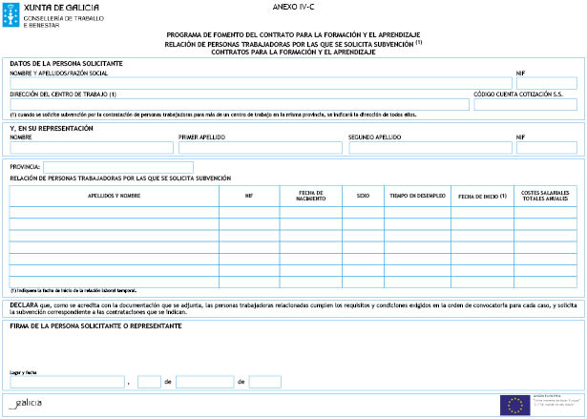Click the month field between the two 'de' labels
Viewport: 587px width, 419px height.
click(204, 382)
